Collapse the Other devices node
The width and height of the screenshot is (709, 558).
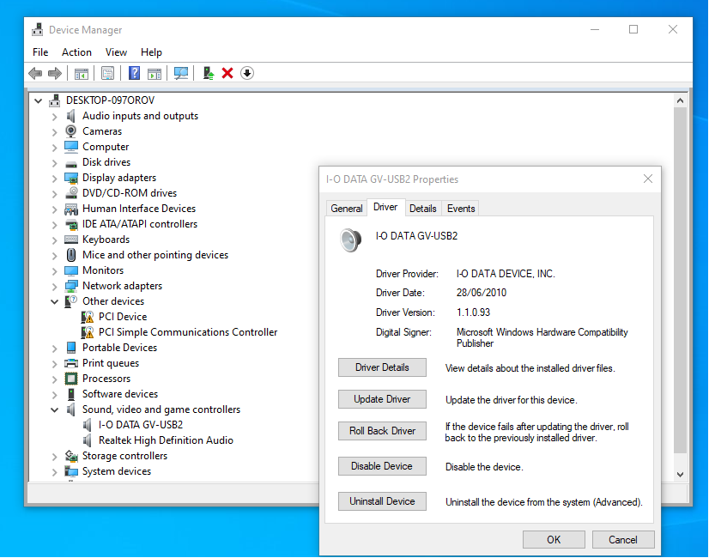(x=54, y=301)
